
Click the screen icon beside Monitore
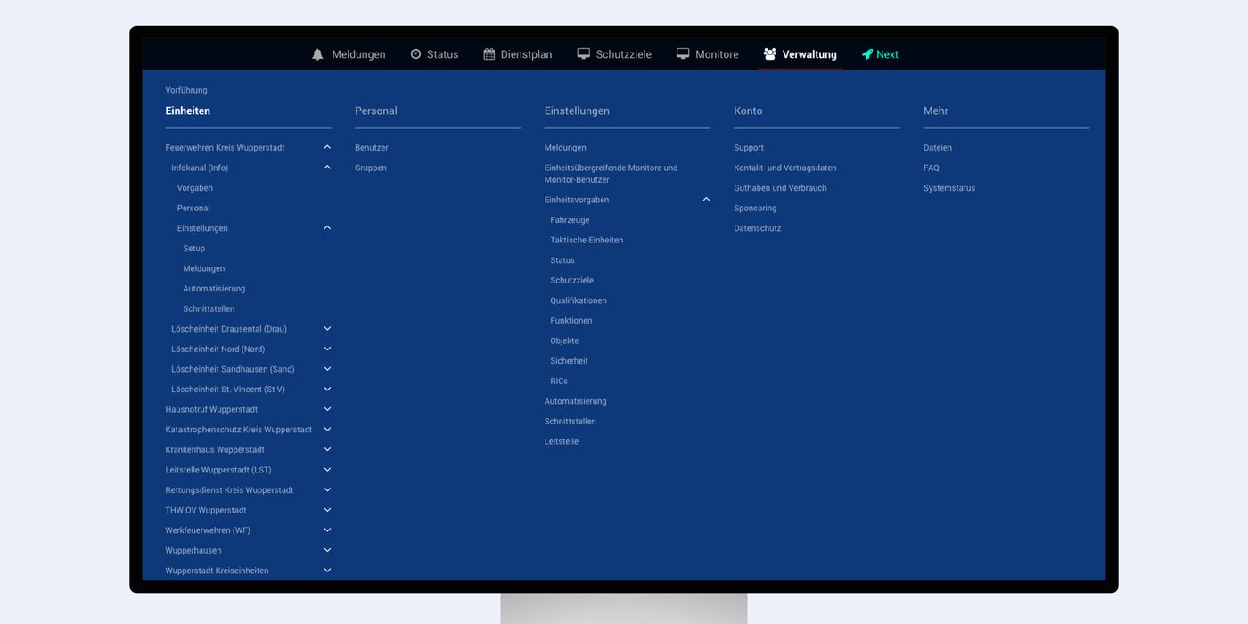(x=683, y=54)
